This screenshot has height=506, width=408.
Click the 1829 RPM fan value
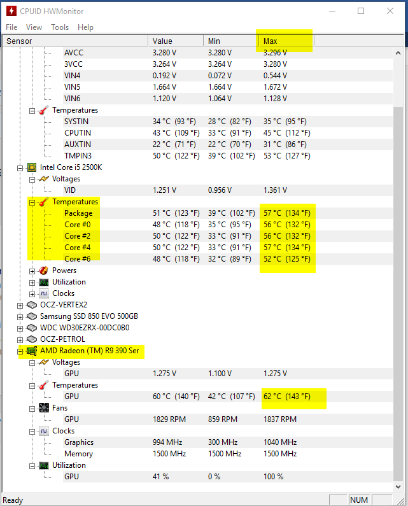pyautogui.click(x=169, y=419)
